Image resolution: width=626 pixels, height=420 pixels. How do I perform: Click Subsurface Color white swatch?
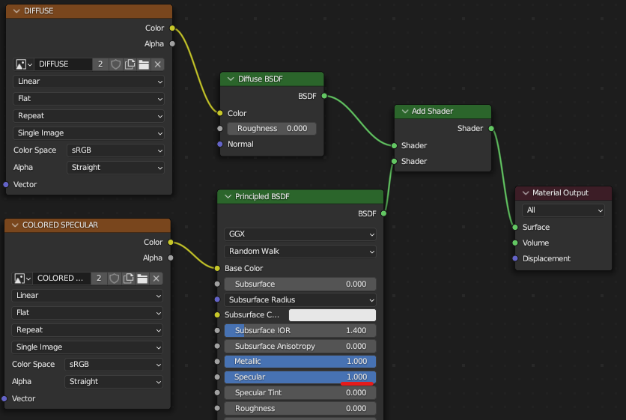332,315
